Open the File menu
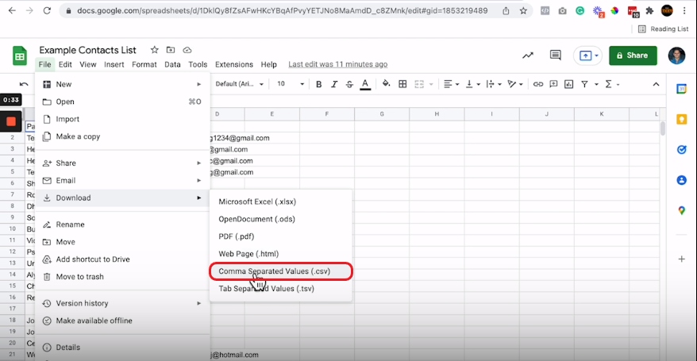This screenshot has height=361, width=697. click(44, 64)
